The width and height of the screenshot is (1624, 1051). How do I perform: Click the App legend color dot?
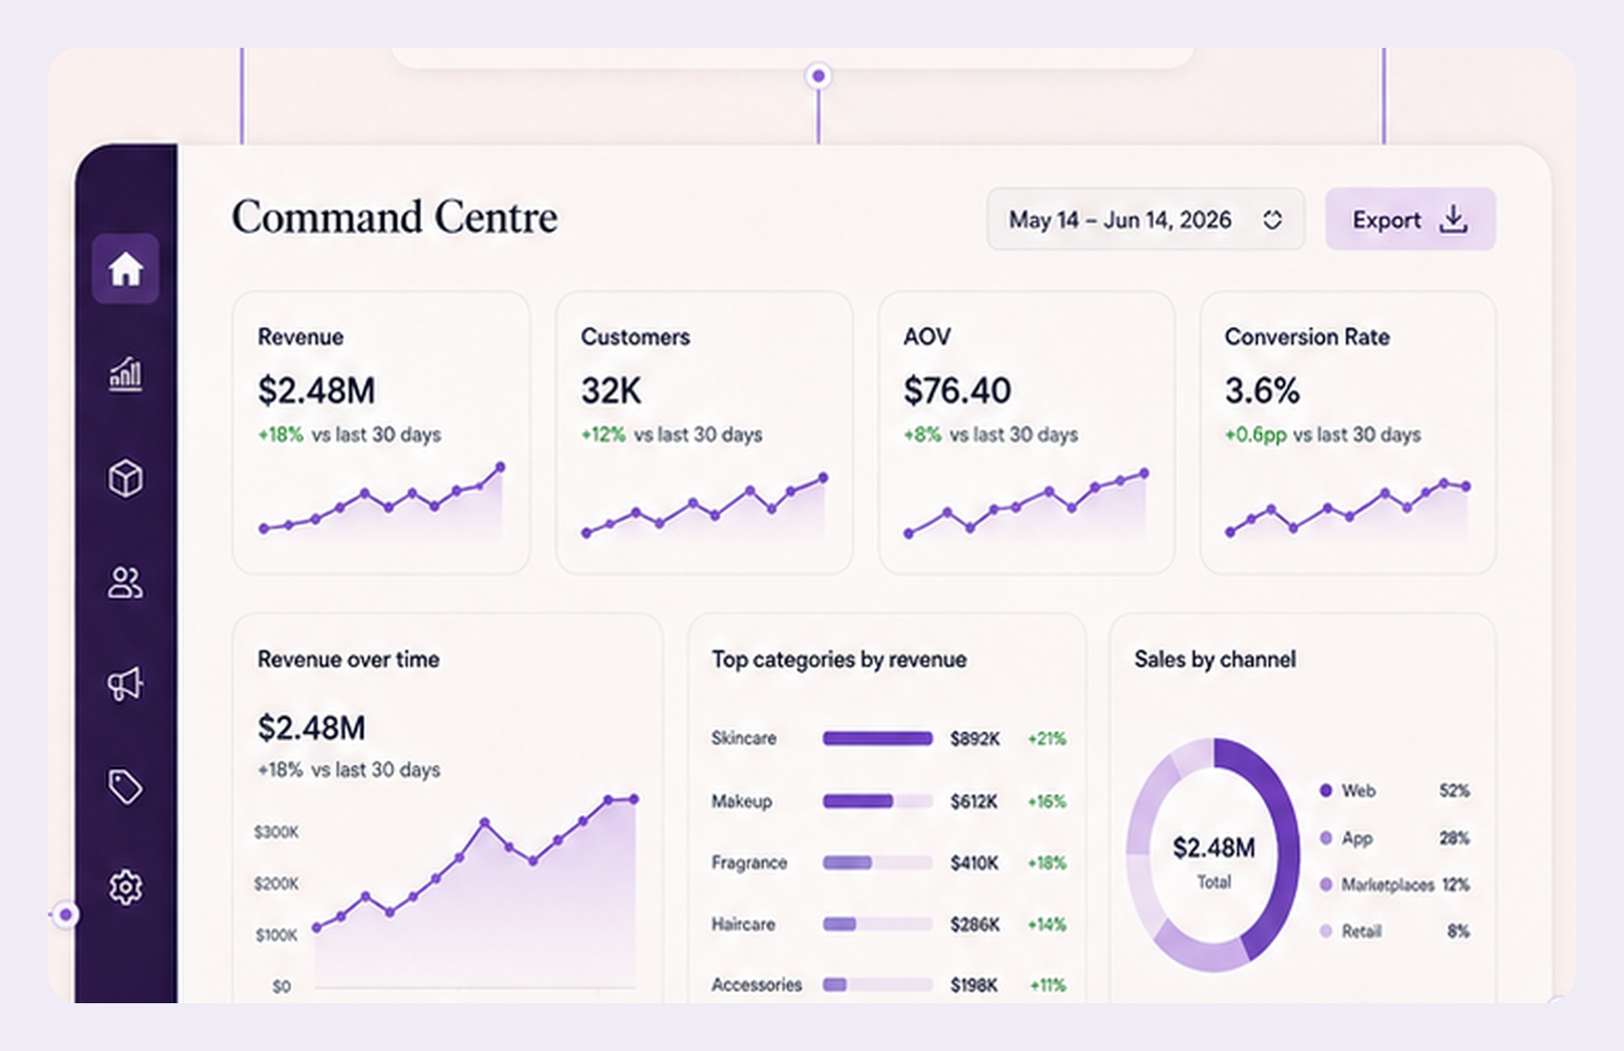coord(1326,838)
